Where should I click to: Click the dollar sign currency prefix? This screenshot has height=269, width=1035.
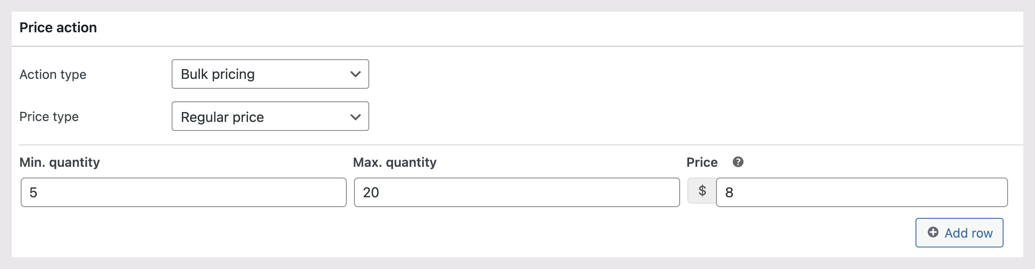[702, 191]
